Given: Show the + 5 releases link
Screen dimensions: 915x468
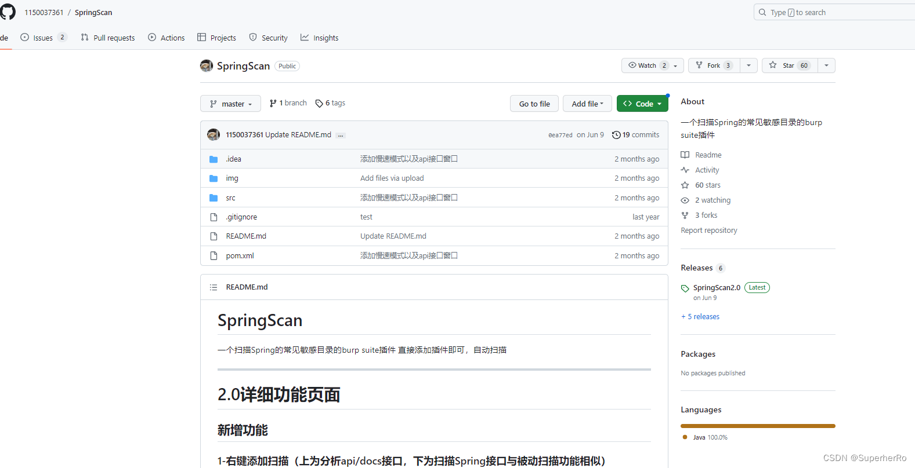Looking at the screenshot, I should tap(700, 317).
